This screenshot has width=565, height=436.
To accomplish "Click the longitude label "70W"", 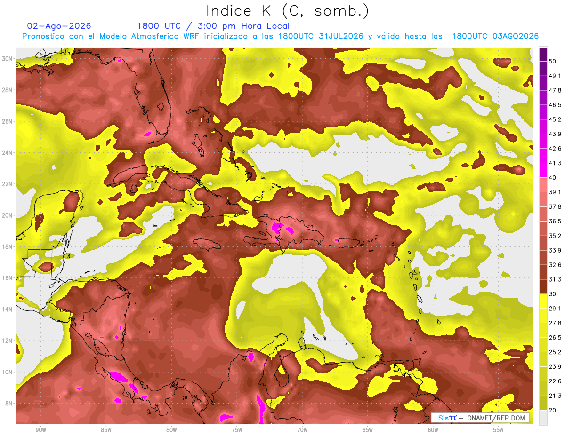I will [302, 430].
